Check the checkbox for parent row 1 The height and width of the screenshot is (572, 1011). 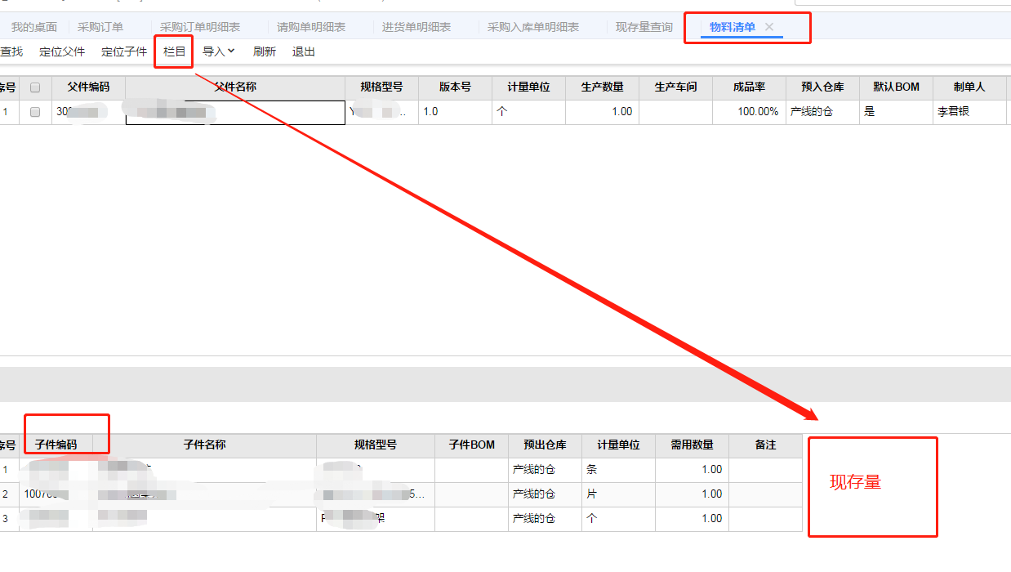point(35,112)
